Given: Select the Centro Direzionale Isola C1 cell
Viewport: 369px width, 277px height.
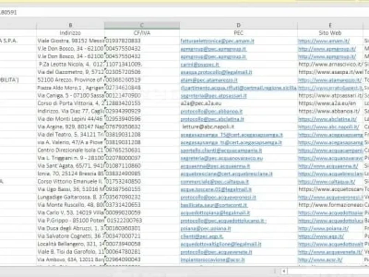Looking at the screenshot, I should [70, 150].
